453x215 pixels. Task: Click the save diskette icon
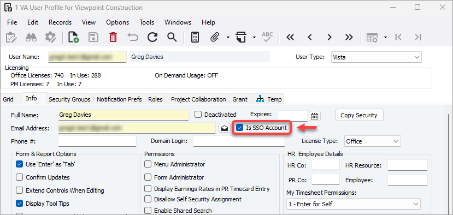[93, 37]
